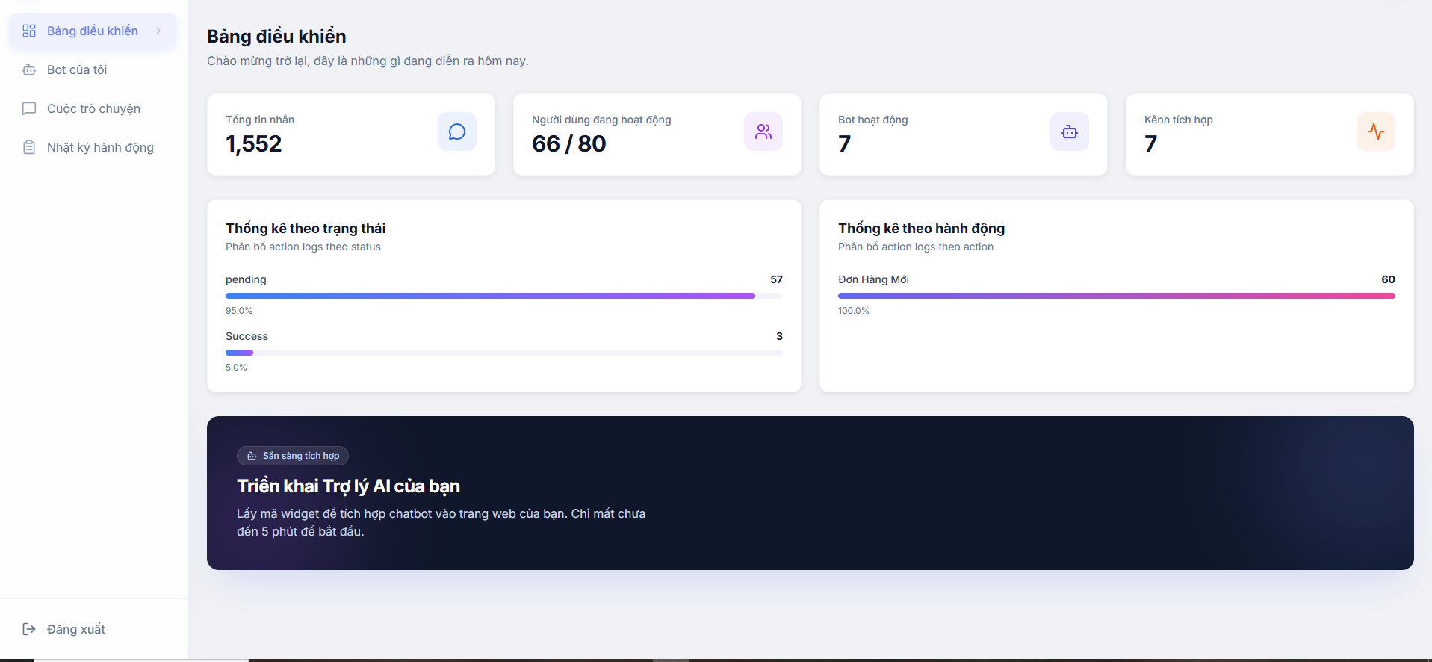Click the Success status progress bar

pos(503,353)
